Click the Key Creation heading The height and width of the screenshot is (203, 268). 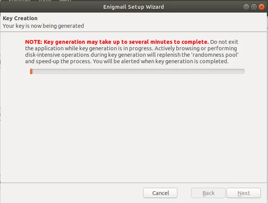[x=20, y=18]
